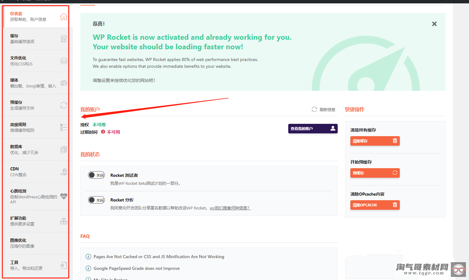Image resolution: width=469 pixels, height=280 pixels.
Task: Click info icon beside Google PageSpeed Grade
Action: (88, 268)
